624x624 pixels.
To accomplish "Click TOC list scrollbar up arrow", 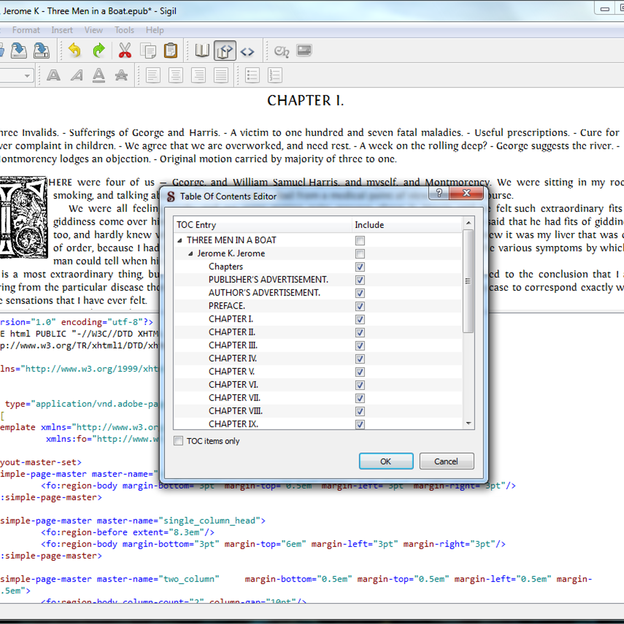I will 468,223.
